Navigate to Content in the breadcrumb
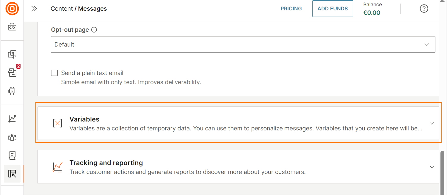The width and height of the screenshot is (447, 195). pyautogui.click(x=62, y=9)
